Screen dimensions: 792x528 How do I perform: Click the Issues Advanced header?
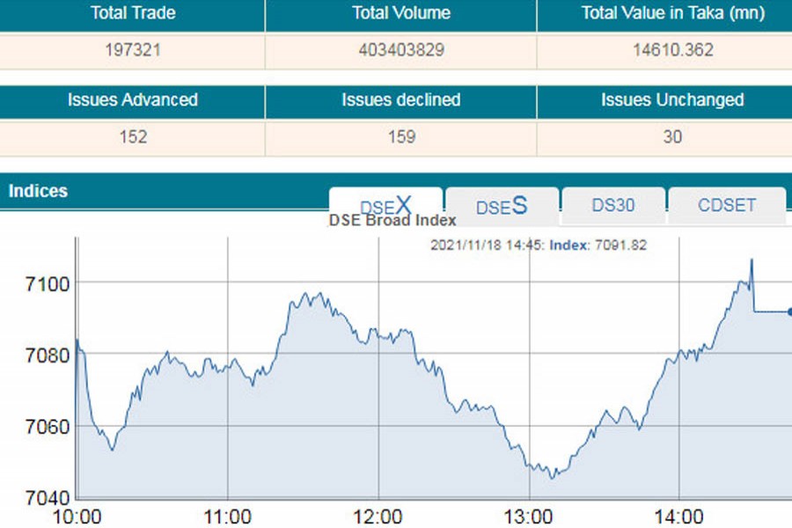[133, 99]
